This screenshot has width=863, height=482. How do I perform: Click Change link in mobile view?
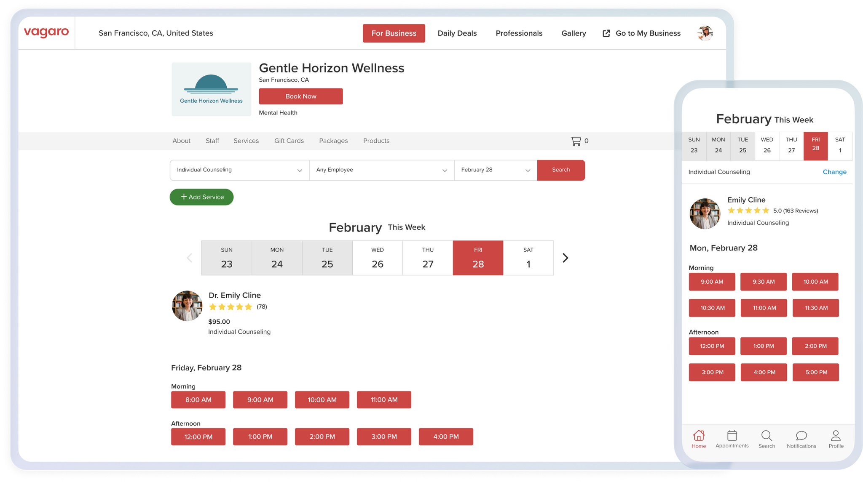pyautogui.click(x=834, y=172)
